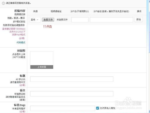
Task: Focus the 分P名 input field
Action: coord(80,19)
